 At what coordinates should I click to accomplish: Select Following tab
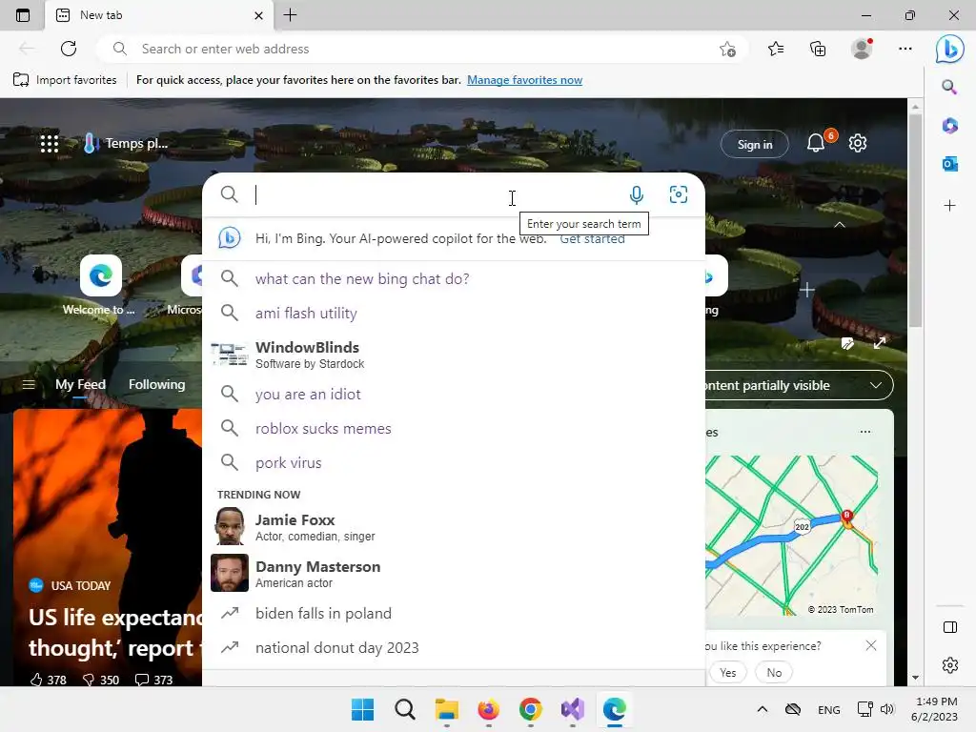157,385
